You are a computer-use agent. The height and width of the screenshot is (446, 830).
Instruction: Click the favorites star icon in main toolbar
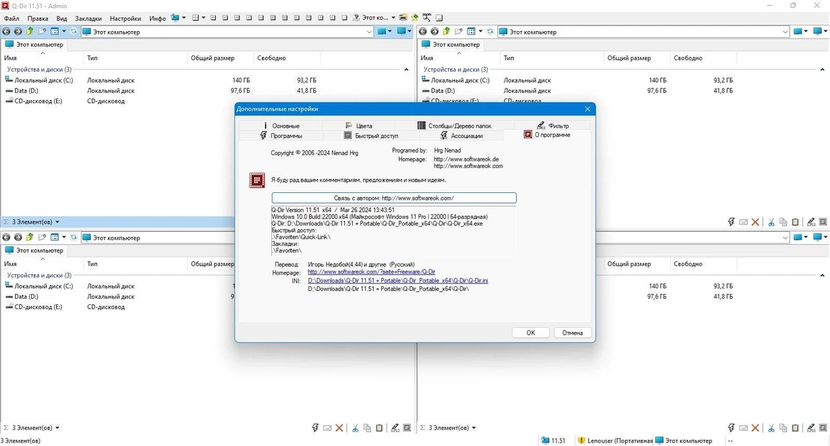pos(414,18)
